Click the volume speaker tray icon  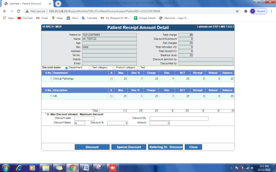[252, 168]
